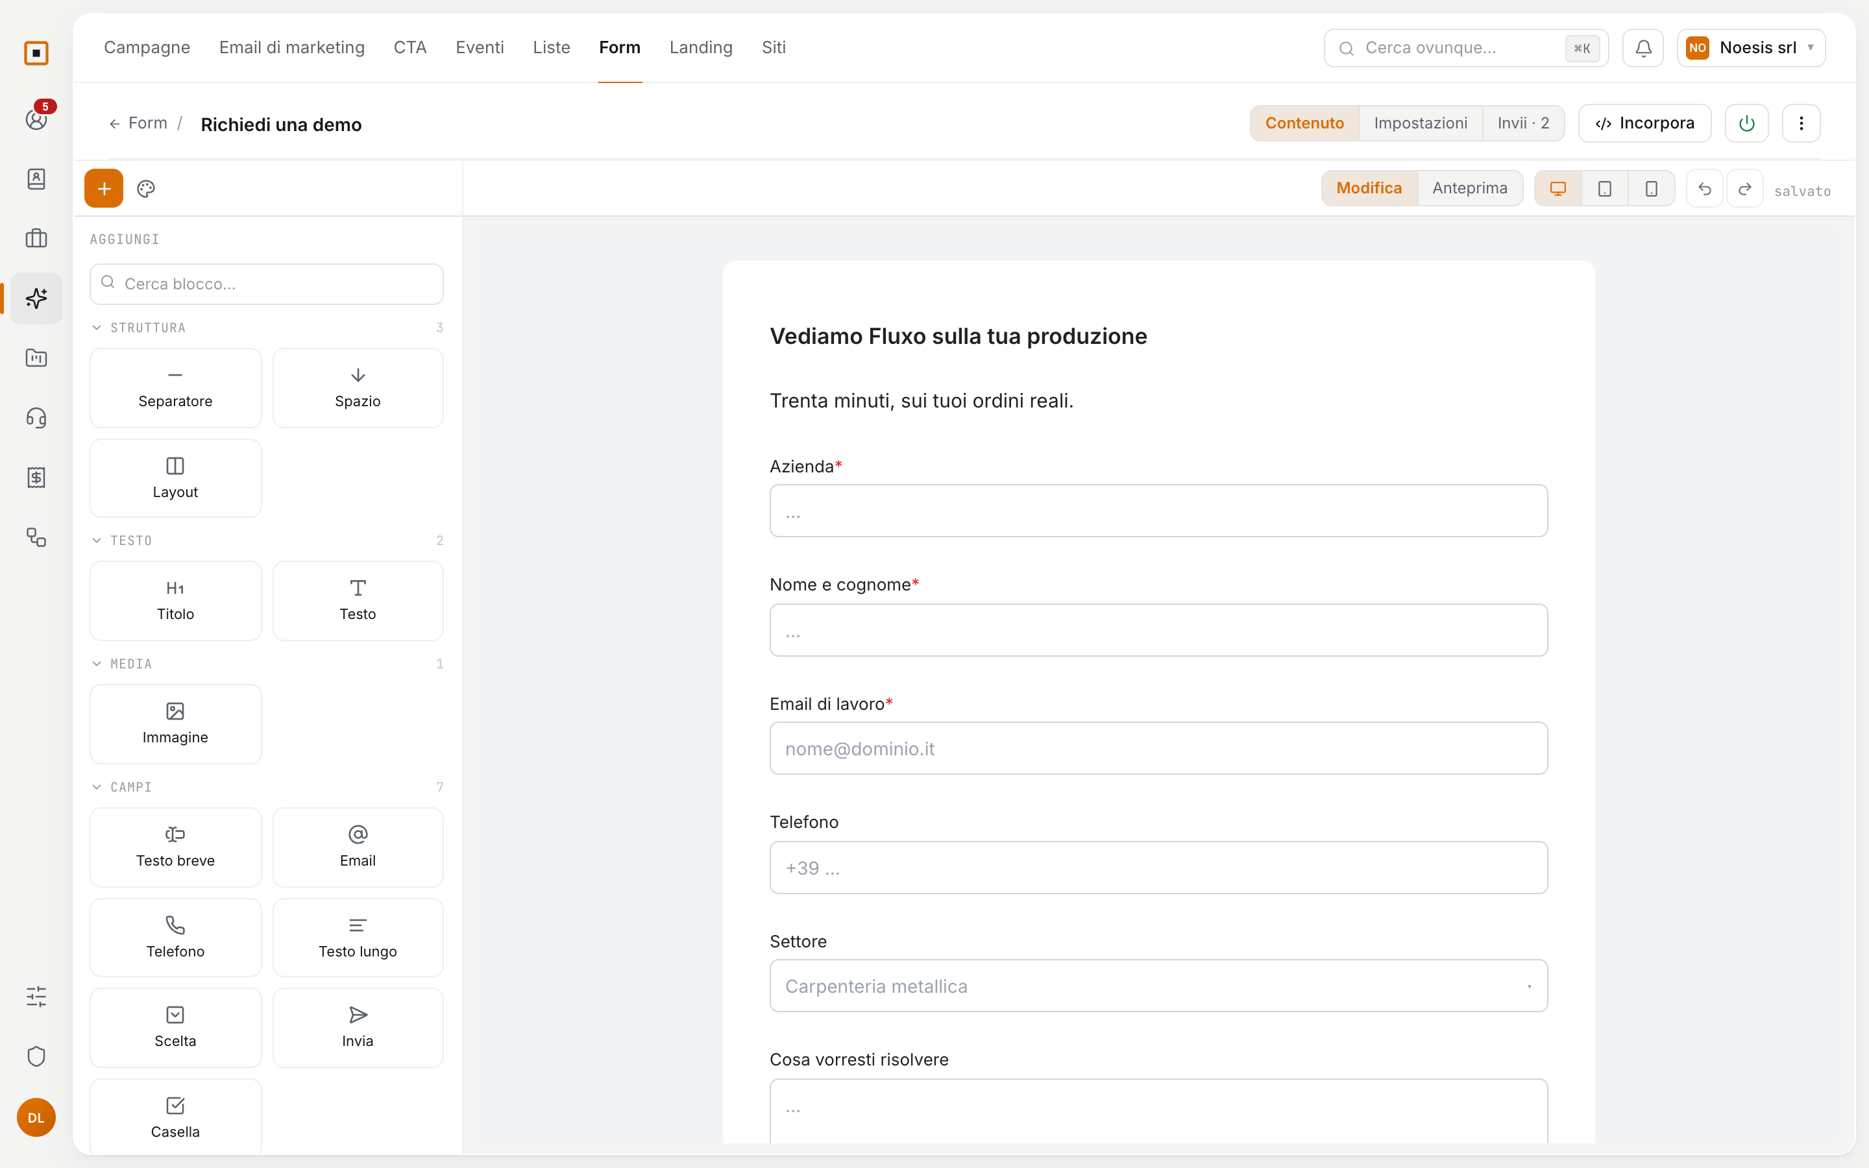
Task: Add a Layout block
Action: point(175,478)
